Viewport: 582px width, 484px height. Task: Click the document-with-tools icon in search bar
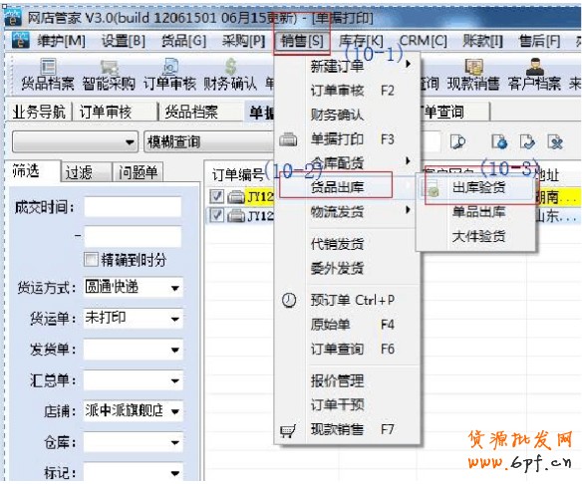click(x=555, y=141)
